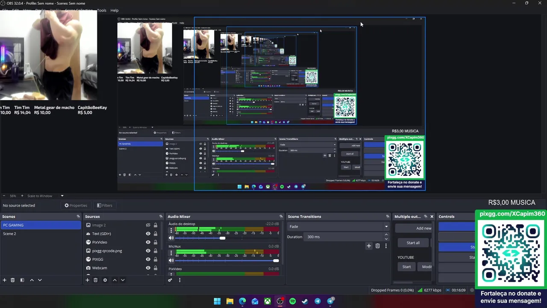The width and height of the screenshot is (547, 308).
Task: Unlock the Webcam source
Action: coord(156,268)
